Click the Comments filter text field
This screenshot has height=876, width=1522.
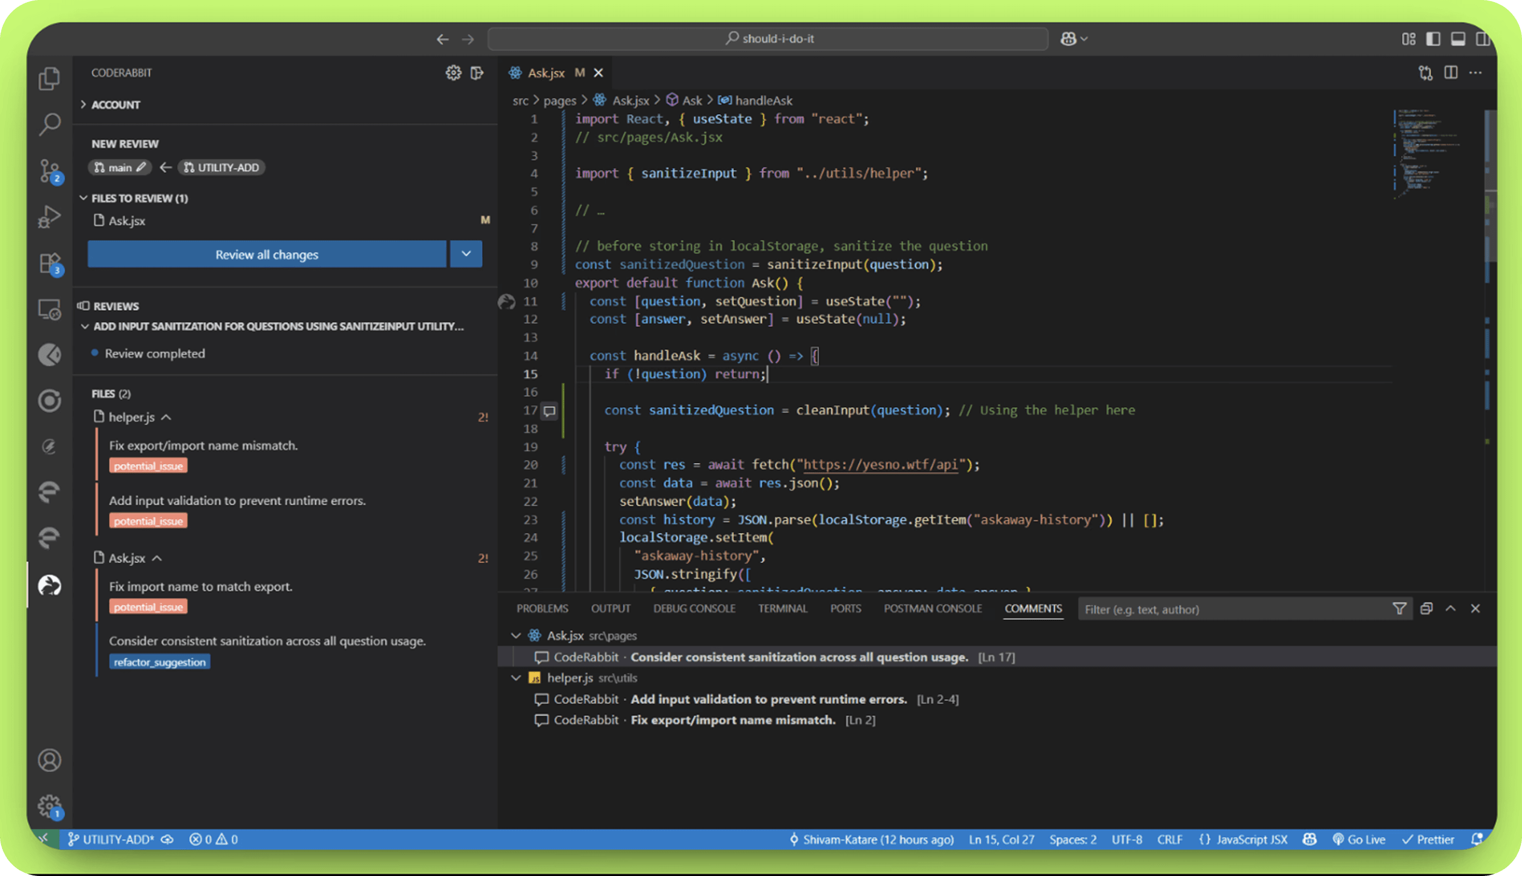point(1232,609)
